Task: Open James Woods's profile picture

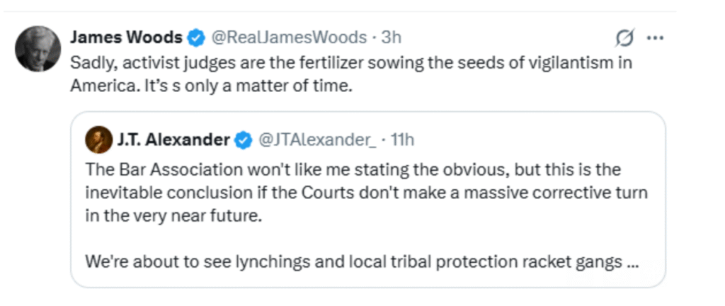Action: (38, 49)
